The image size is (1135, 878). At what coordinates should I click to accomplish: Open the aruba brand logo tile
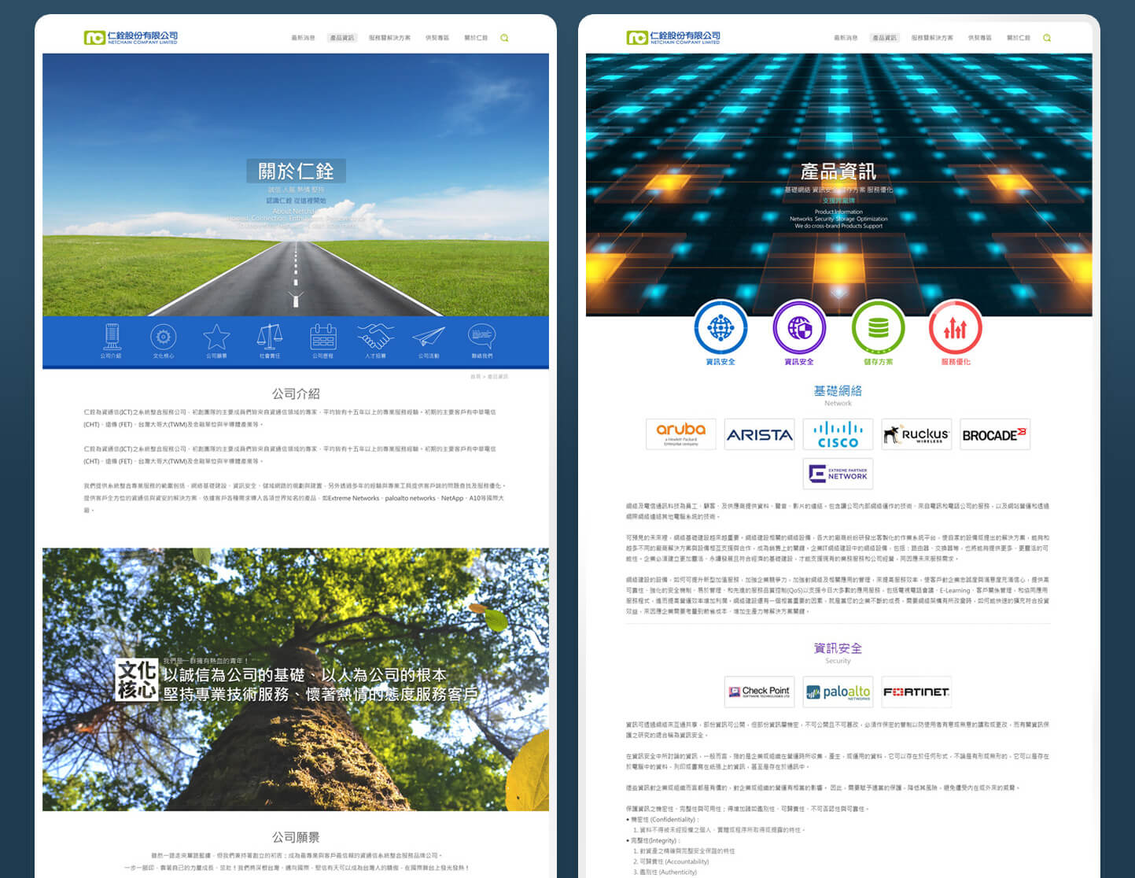pos(680,434)
